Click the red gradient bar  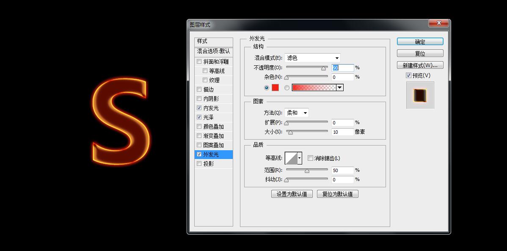click(x=314, y=88)
